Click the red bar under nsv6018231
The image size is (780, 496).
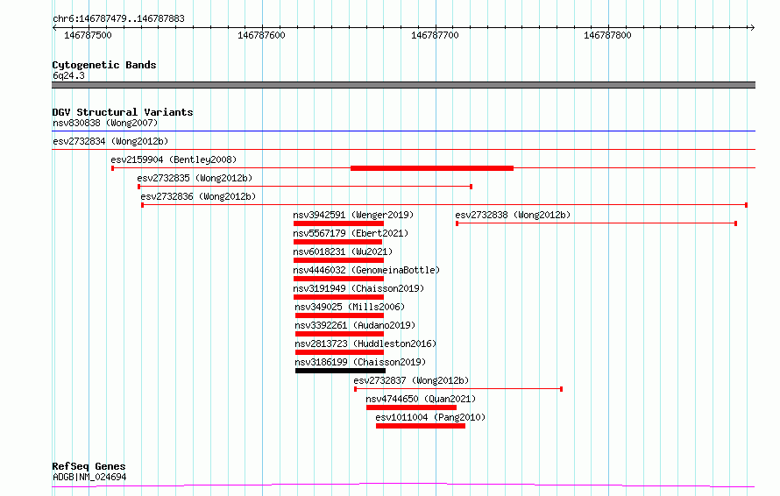click(338, 260)
